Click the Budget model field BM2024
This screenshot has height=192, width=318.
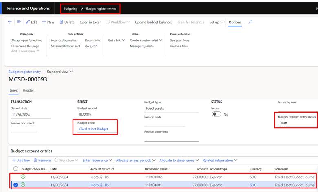pos(97,115)
